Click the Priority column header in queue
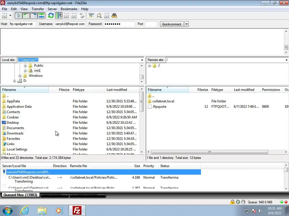Image resolution: width=289 pixels, height=216 pixels. 150,166
